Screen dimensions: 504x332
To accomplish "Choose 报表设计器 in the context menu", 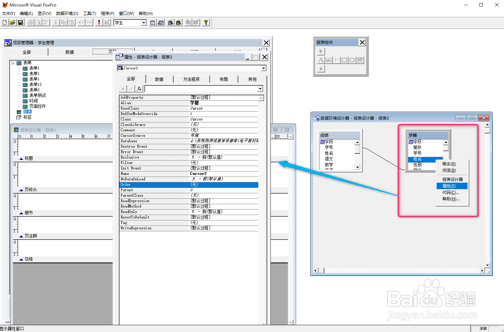I will point(452,179).
